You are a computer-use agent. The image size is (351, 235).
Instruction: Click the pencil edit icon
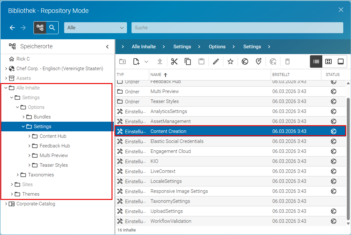tap(216, 61)
